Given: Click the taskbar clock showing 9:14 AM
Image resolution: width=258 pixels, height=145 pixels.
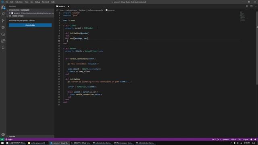Looking at the screenshot, I should (x=247, y=143).
